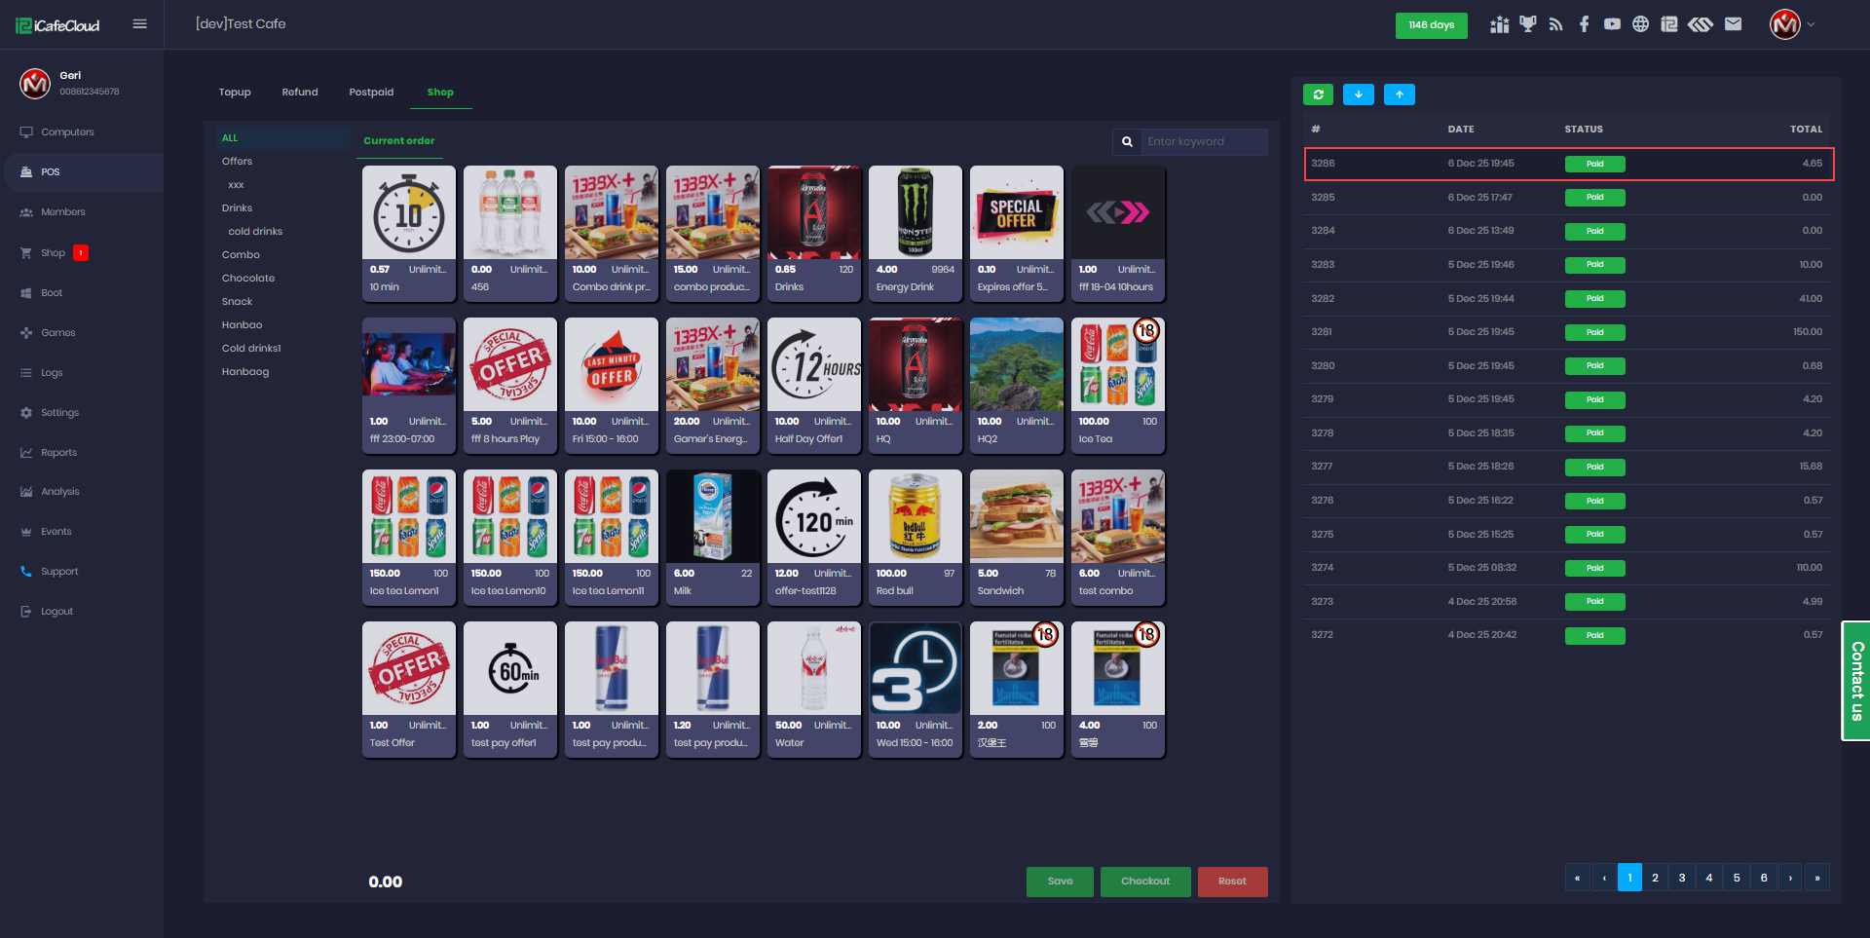Switch to the Postpaid tab

(371, 93)
